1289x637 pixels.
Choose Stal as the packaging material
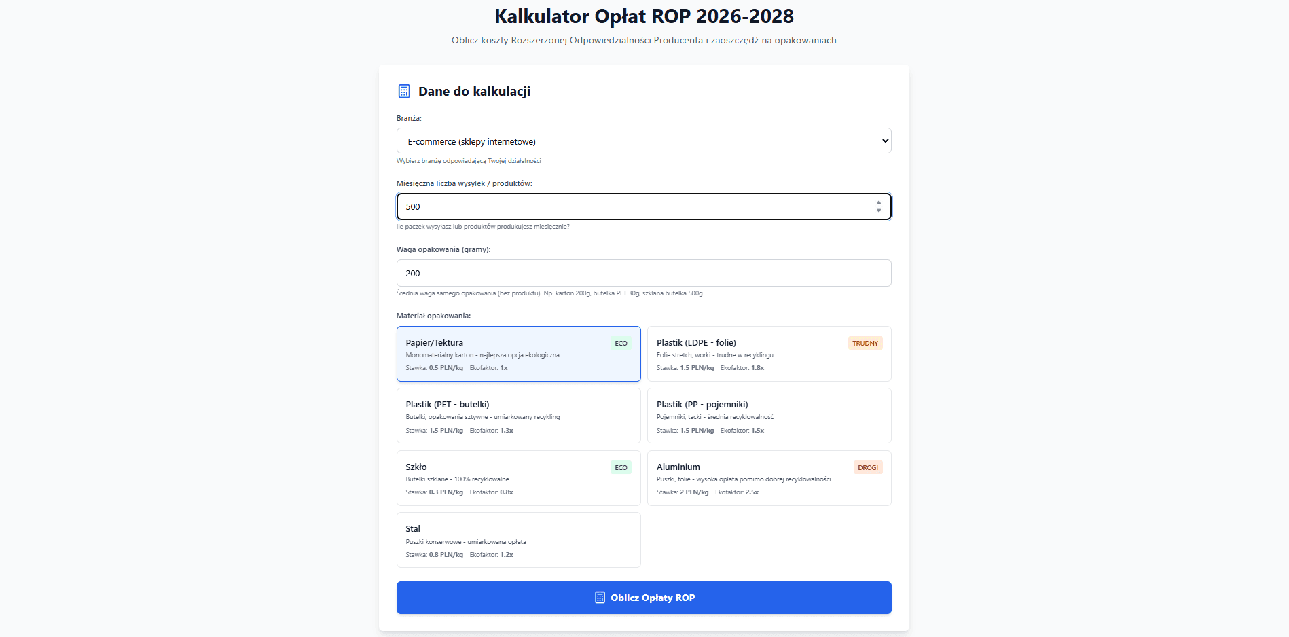518,540
